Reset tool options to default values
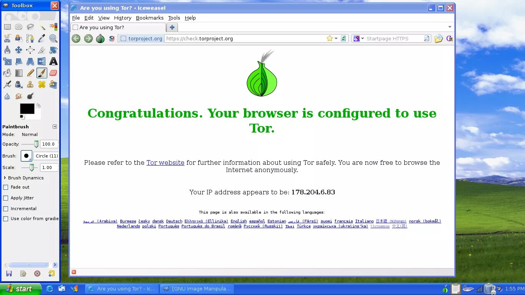 (x=52, y=273)
